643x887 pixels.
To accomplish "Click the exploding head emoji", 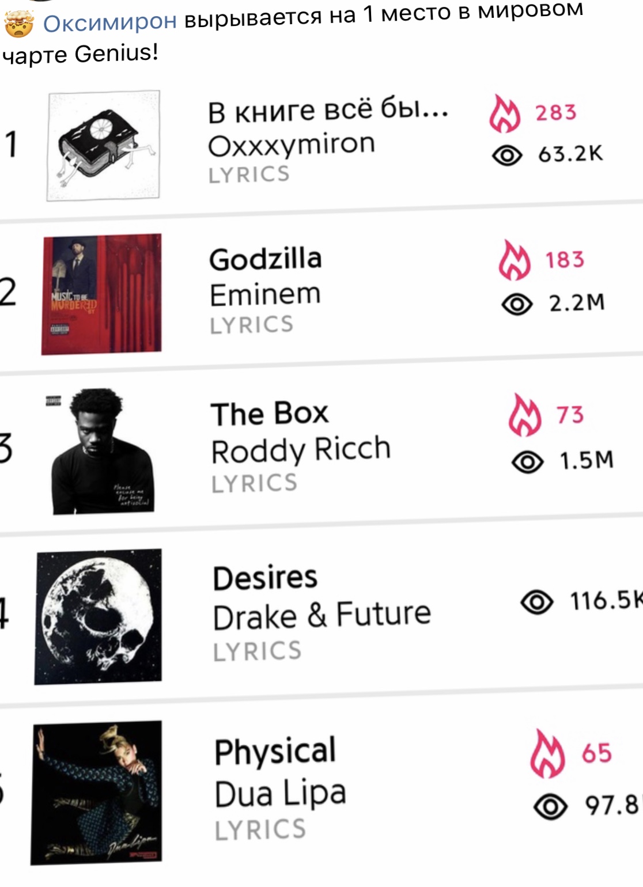I will point(19,24).
